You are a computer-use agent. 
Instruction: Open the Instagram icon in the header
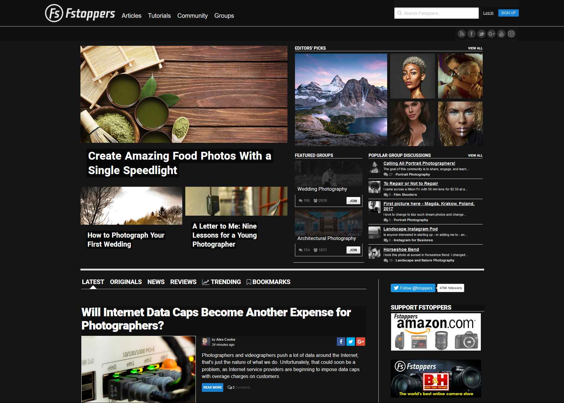coord(511,34)
